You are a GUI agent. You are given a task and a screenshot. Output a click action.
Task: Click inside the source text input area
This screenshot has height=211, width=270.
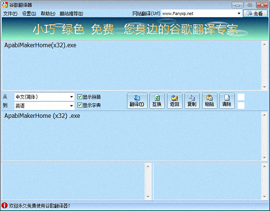[x=130, y=65]
